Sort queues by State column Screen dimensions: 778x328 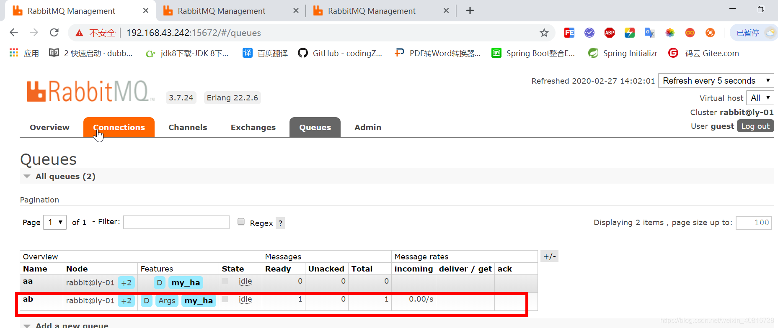(233, 269)
